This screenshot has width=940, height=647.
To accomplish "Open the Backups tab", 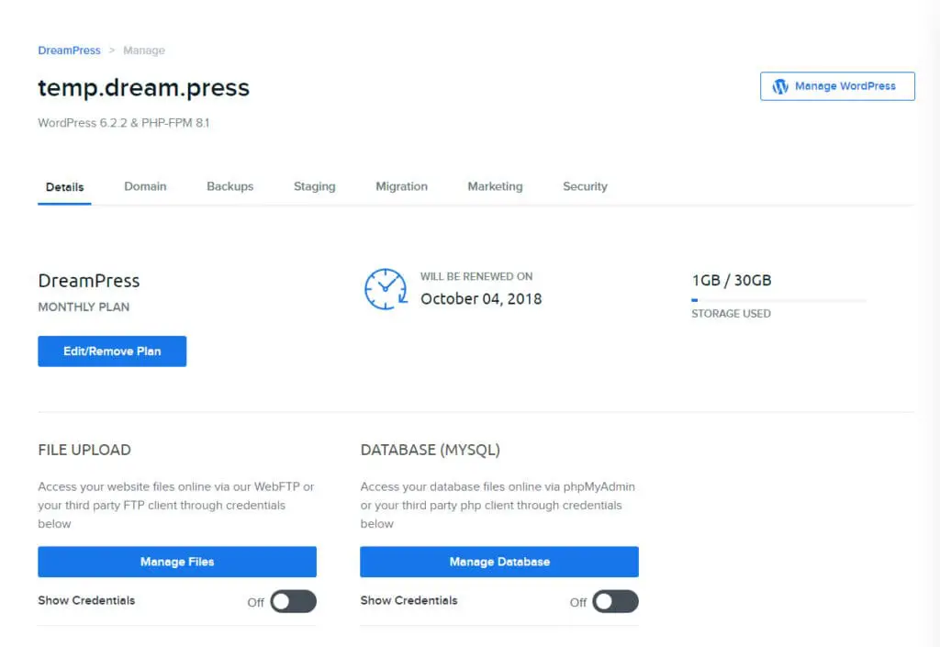I will pyautogui.click(x=230, y=186).
